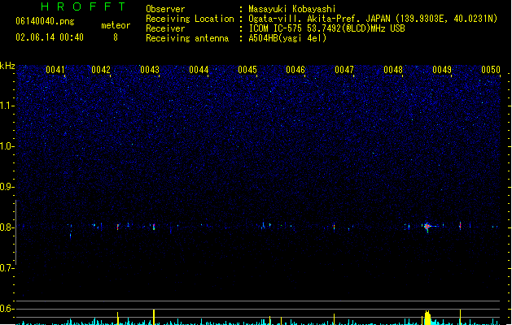Click the 1.0 frequency axis label
The image size is (512, 325).
(7, 146)
